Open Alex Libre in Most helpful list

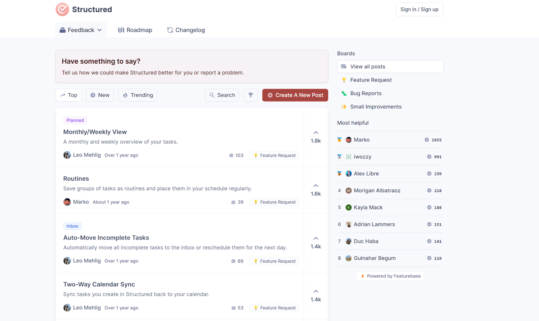click(x=390, y=173)
